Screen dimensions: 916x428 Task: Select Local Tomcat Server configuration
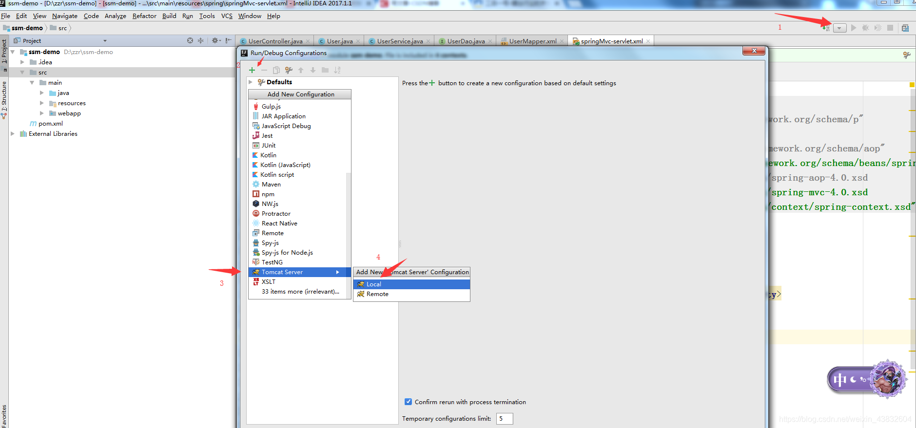[x=411, y=284]
